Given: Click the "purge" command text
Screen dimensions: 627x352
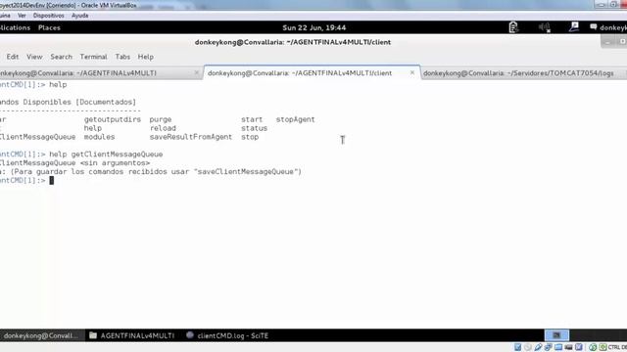Looking at the screenshot, I should [161, 119].
